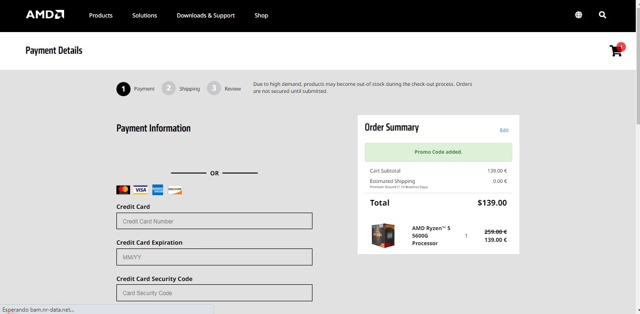
Task: Focus the MM/YY expiration field
Action: 214,257
